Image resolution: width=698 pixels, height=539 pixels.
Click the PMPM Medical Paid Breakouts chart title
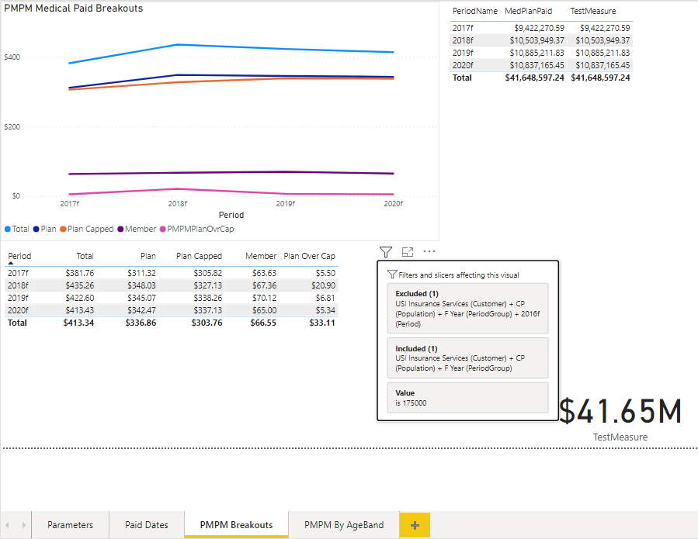tap(74, 9)
